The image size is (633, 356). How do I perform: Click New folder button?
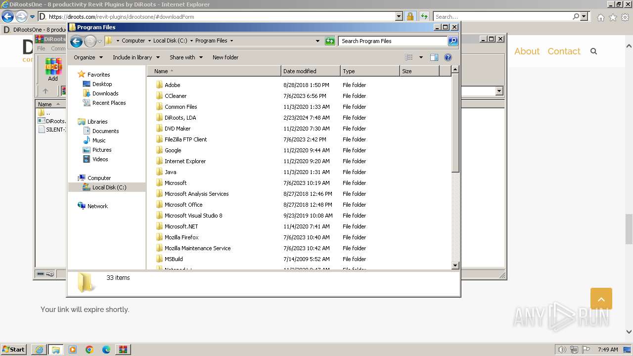(x=226, y=57)
